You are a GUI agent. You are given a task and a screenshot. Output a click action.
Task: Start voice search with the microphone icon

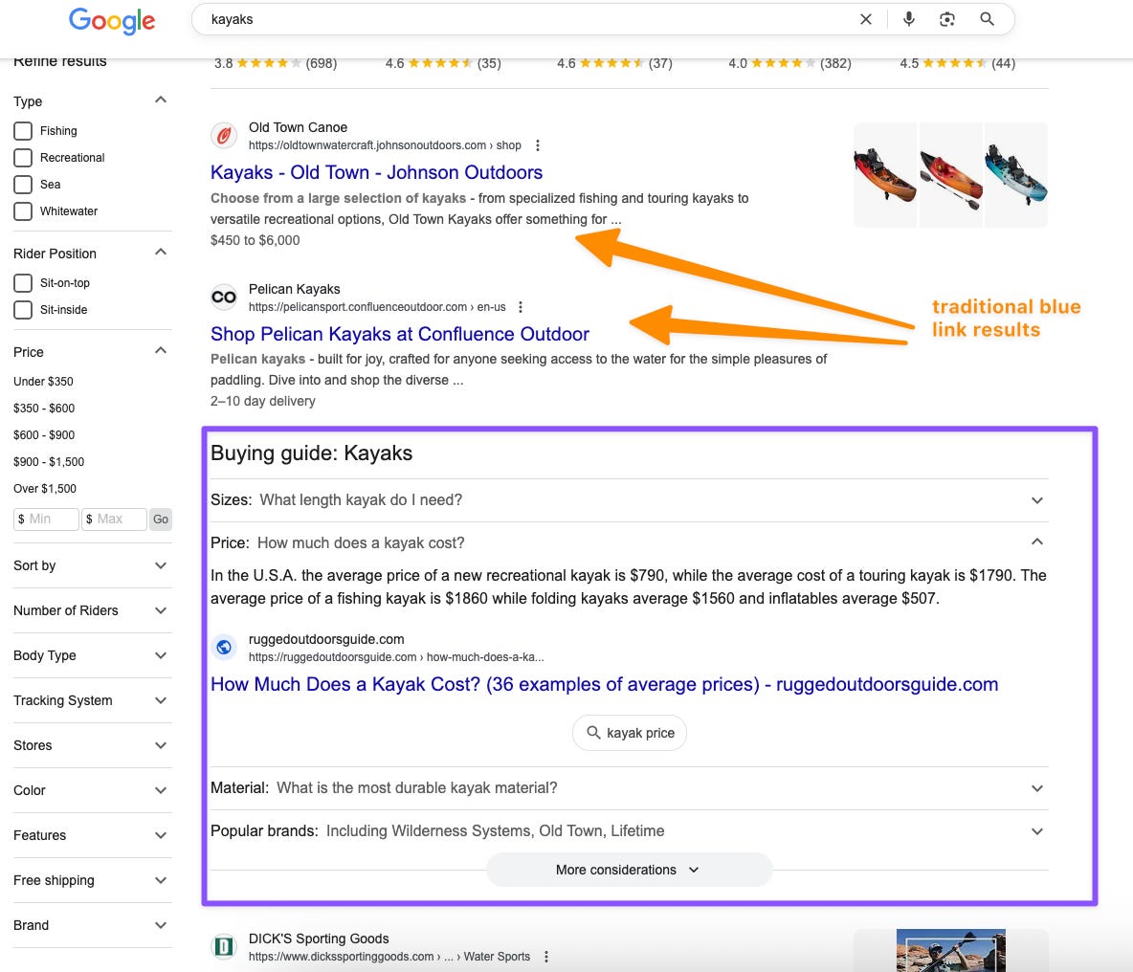click(909, 19)
